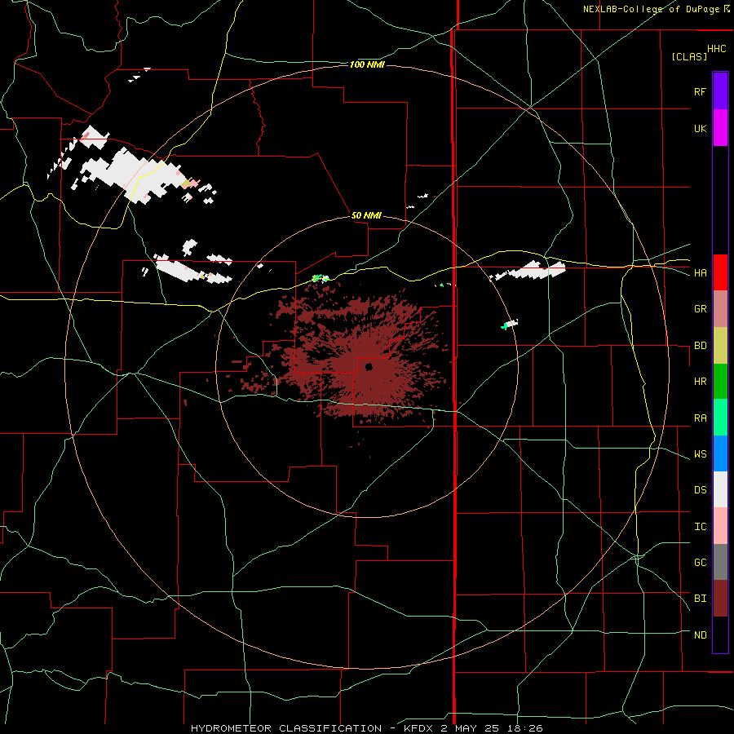Click the gray GC legend swatch
The image size is (734, 734).
coord(720,562)
